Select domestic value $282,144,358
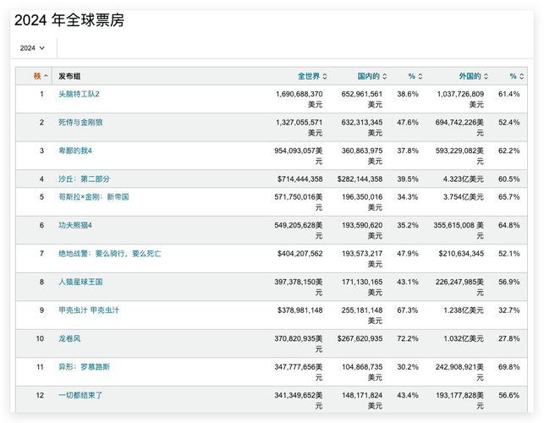 [360, 179]
